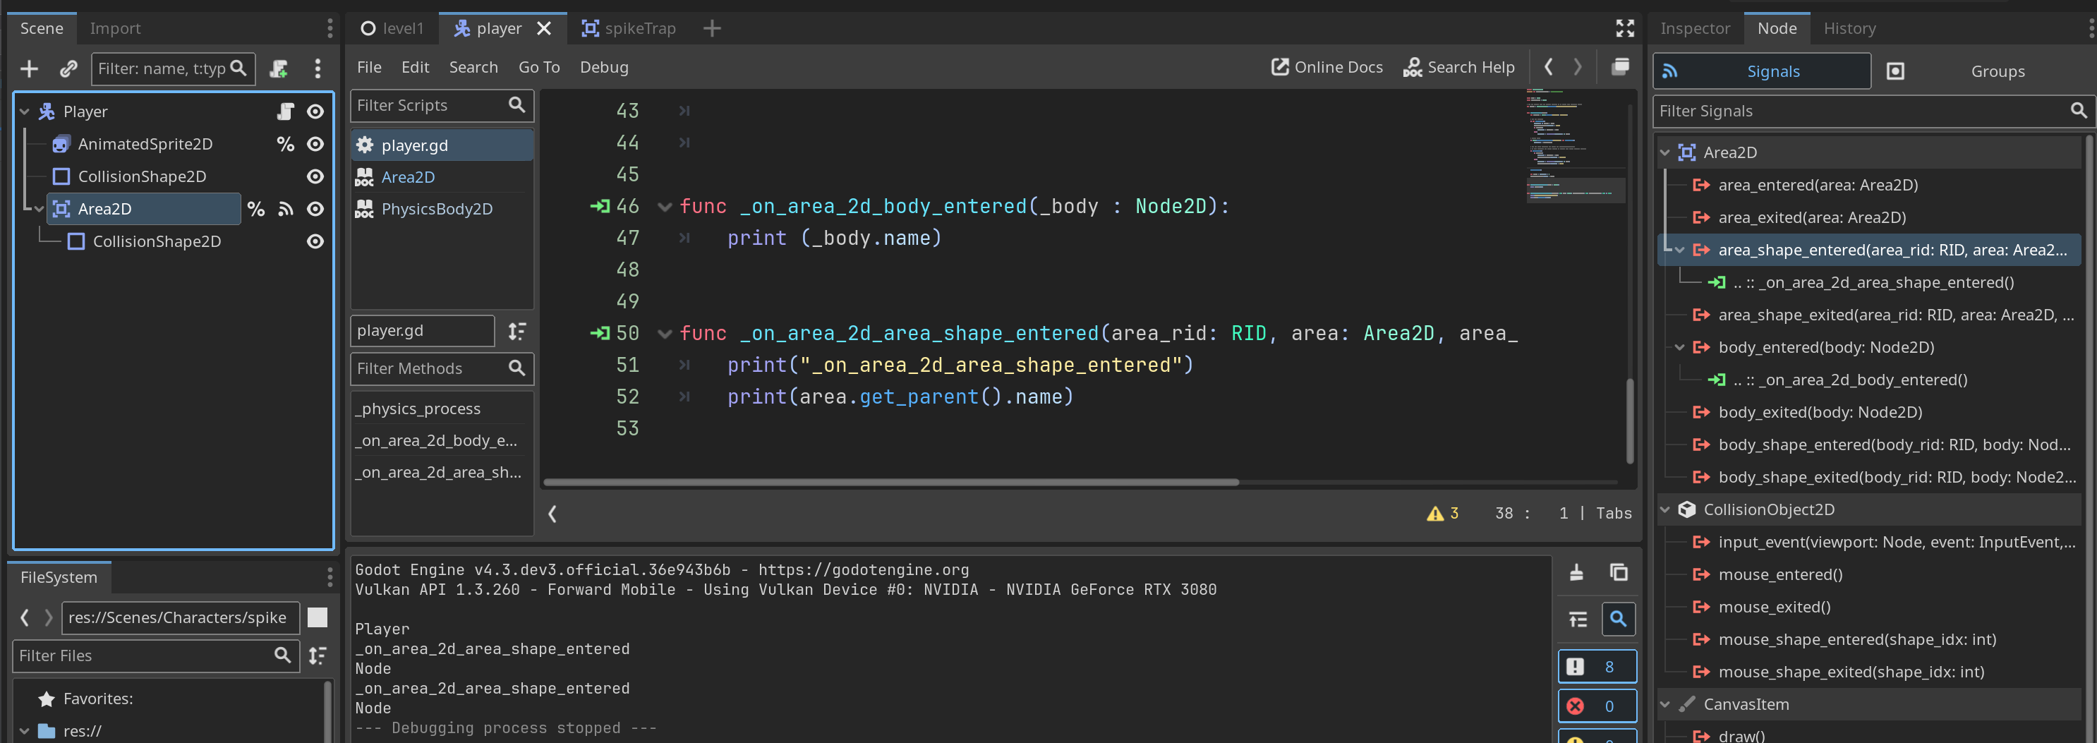The image size is (2097, 743).
Task: Fold the _on_area_2d_body_entered function on line 46
Action: click(664, 207)
